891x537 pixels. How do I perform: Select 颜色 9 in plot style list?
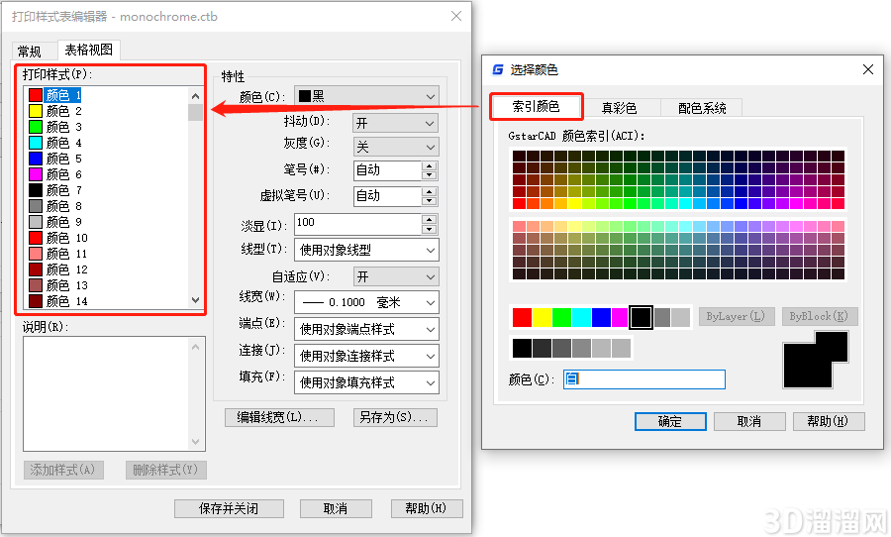[x=55, y=222]
